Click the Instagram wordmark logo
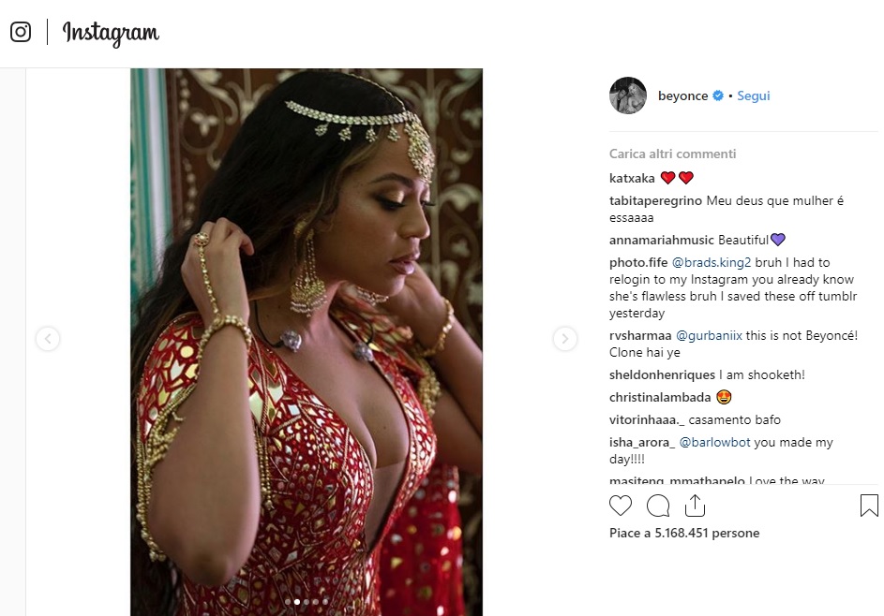The width and height of the screenshot is (884, 616). [111, 34]
